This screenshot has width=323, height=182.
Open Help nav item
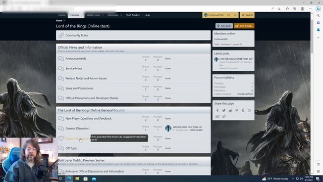coord(147,15)
